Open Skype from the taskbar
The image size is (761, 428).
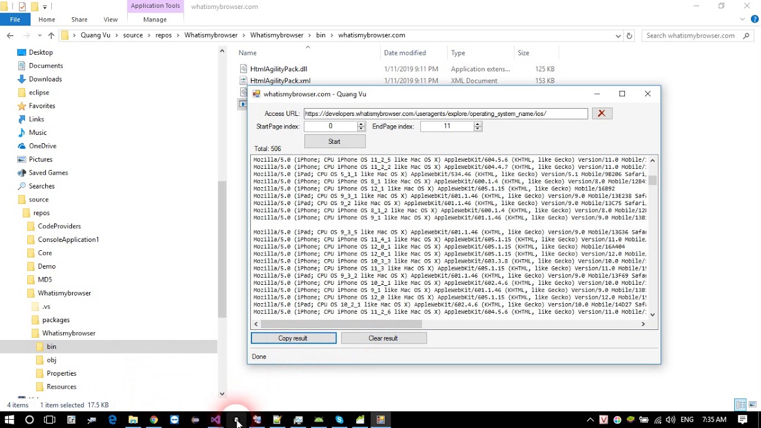pos(339,420)
